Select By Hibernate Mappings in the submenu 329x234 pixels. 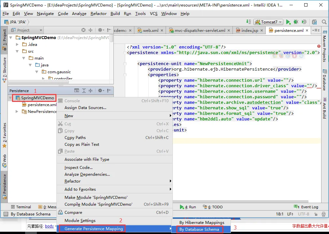(x=201, y=223)
